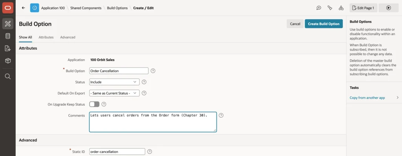
Task: Toggle On Upgrade Keep Status switch
Action: (x=94, y=104)
